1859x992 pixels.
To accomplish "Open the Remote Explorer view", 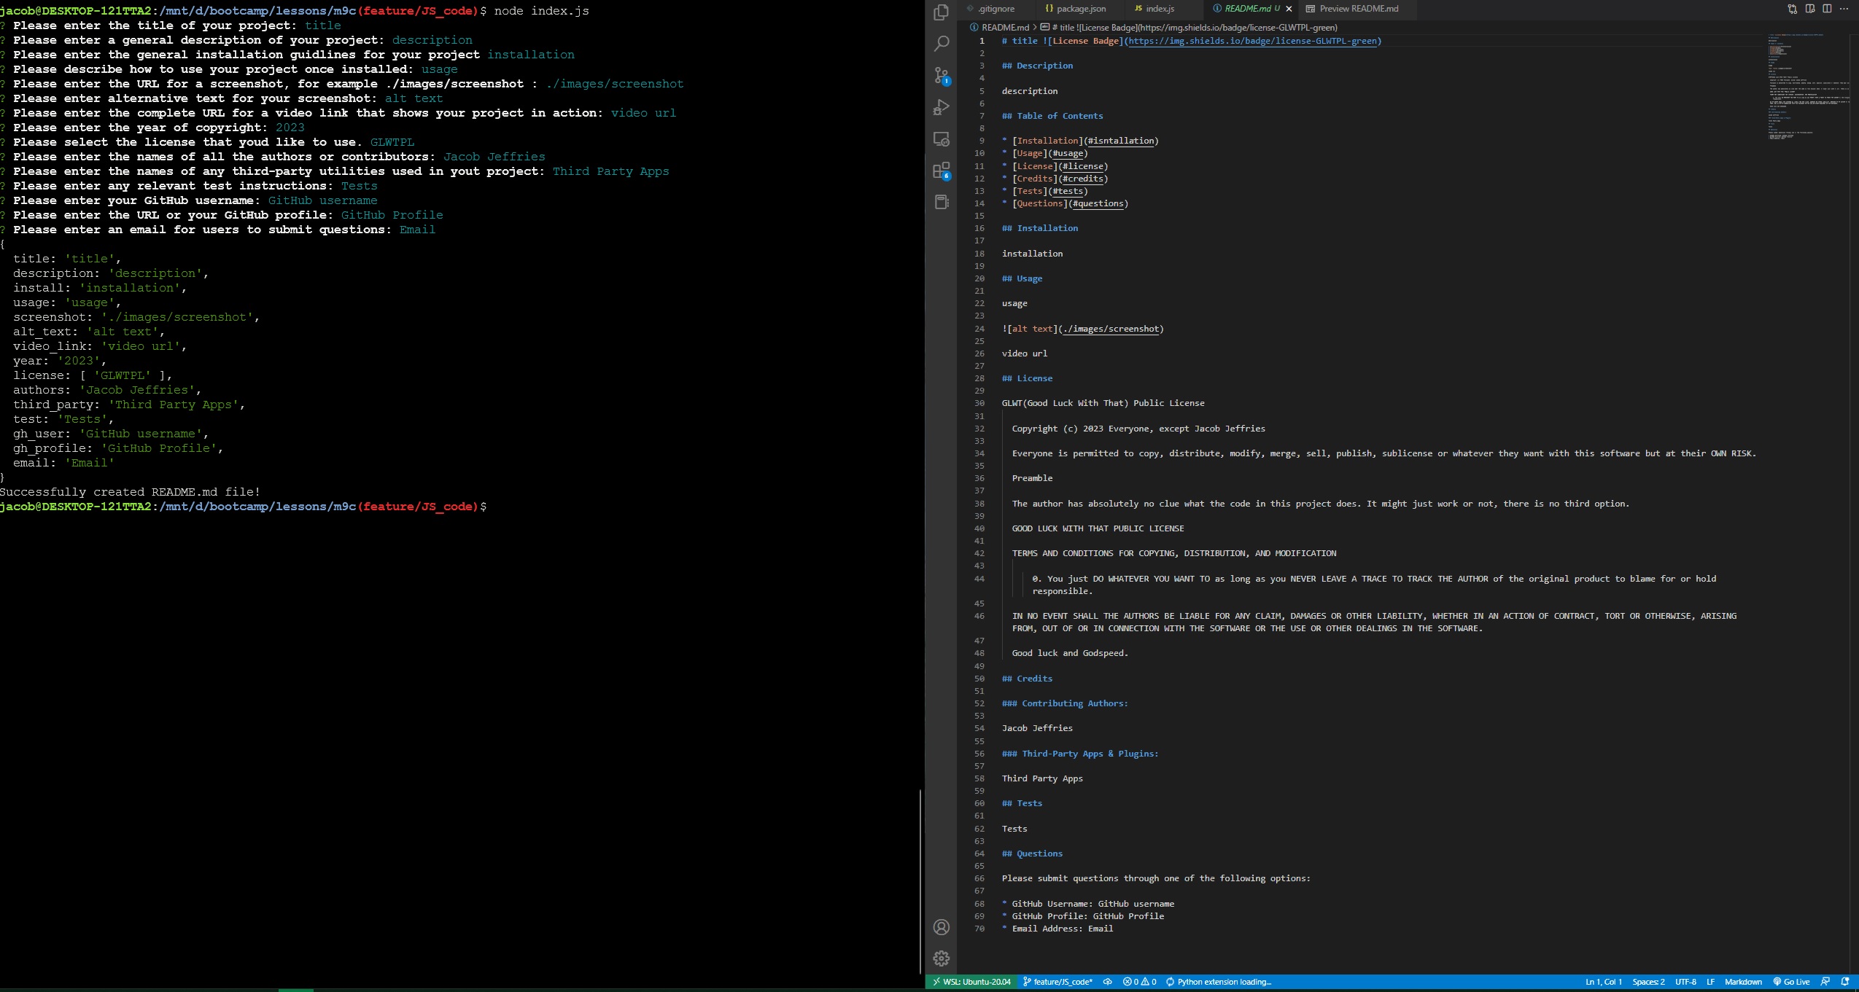I will pyautogui.click(x=942, y=138).
